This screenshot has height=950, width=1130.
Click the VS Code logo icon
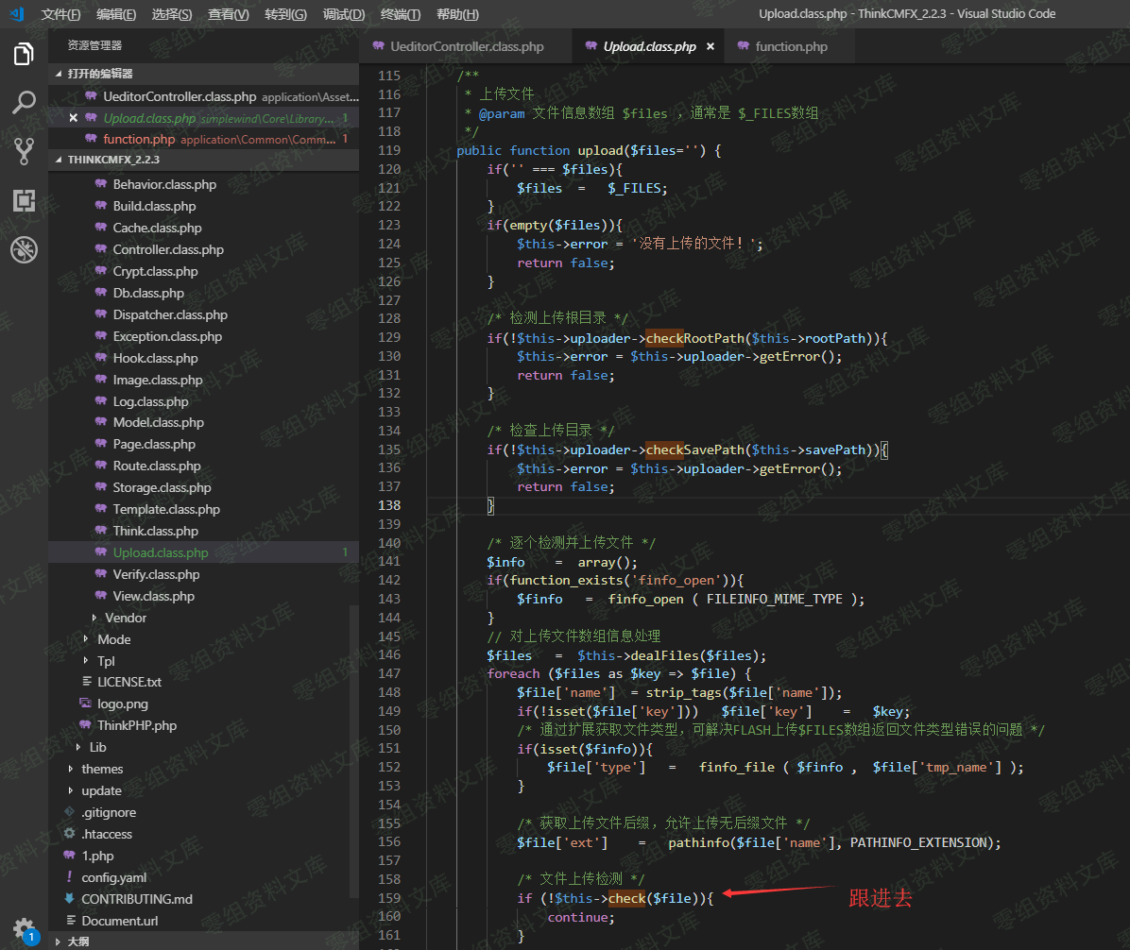point(16,14)
